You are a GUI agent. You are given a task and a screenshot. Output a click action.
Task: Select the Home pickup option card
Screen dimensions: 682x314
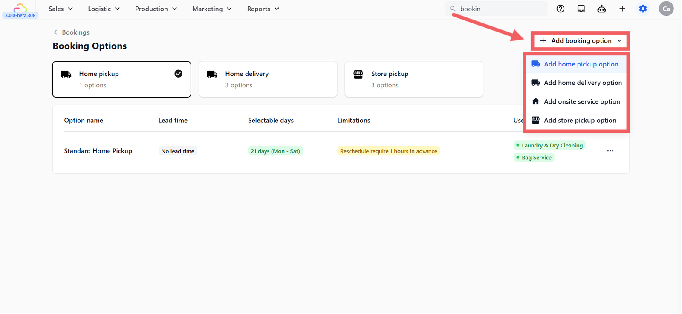coord(122,79)
